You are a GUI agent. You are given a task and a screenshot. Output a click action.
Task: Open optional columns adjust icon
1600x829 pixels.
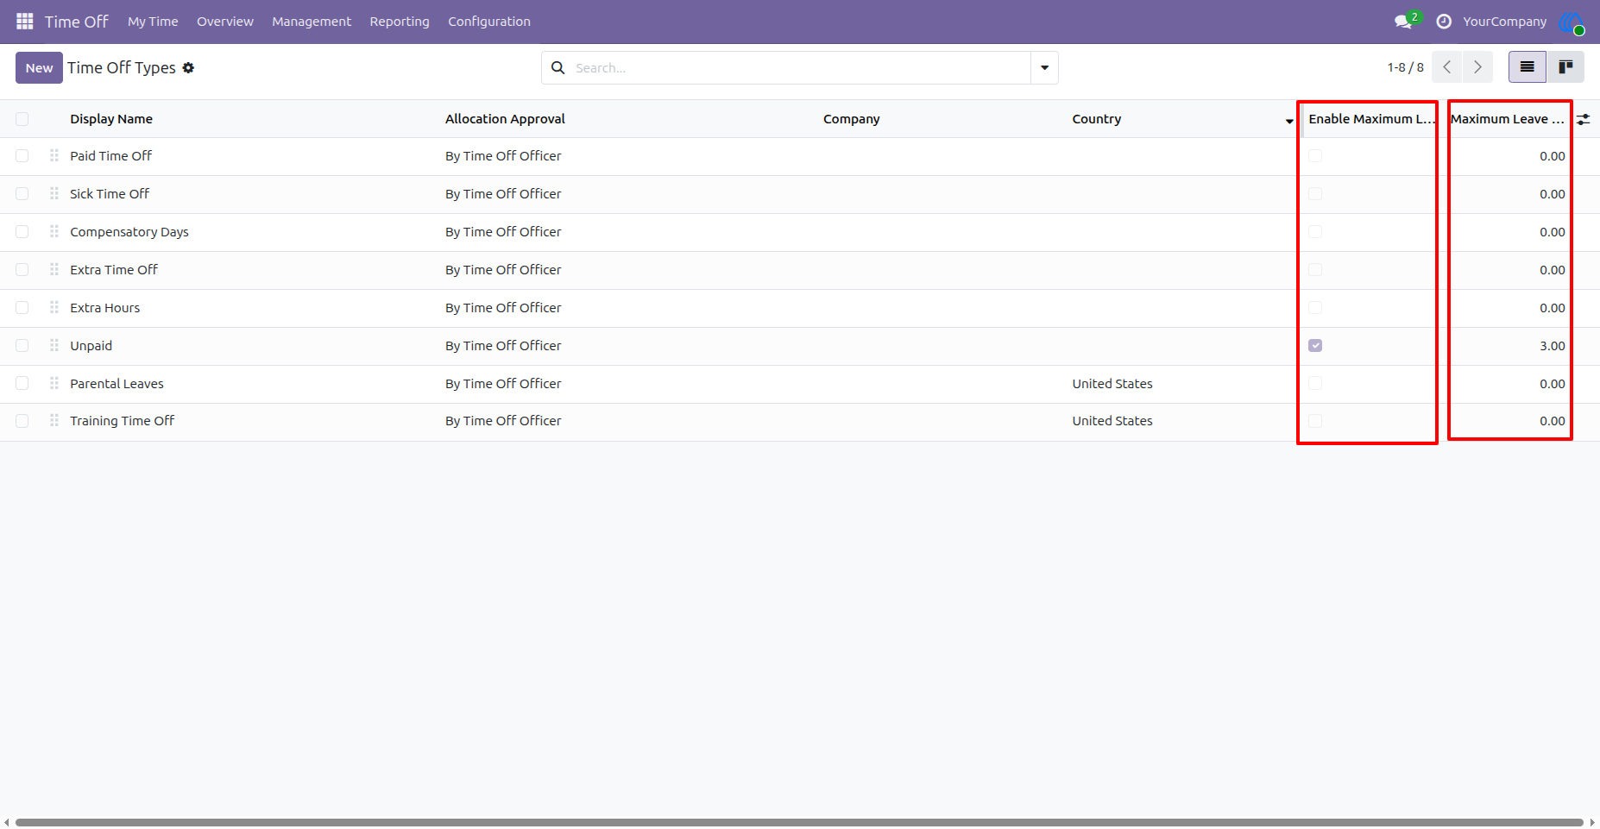coord(1584,119)
